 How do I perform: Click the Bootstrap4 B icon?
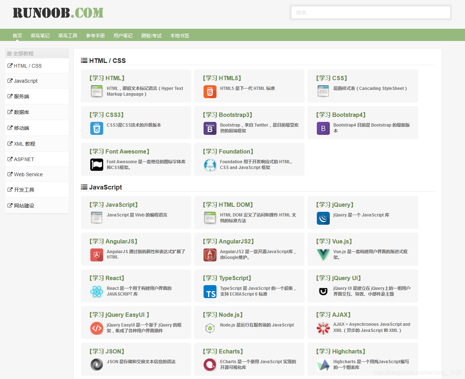pyautogui.click(x=323, y=128)
